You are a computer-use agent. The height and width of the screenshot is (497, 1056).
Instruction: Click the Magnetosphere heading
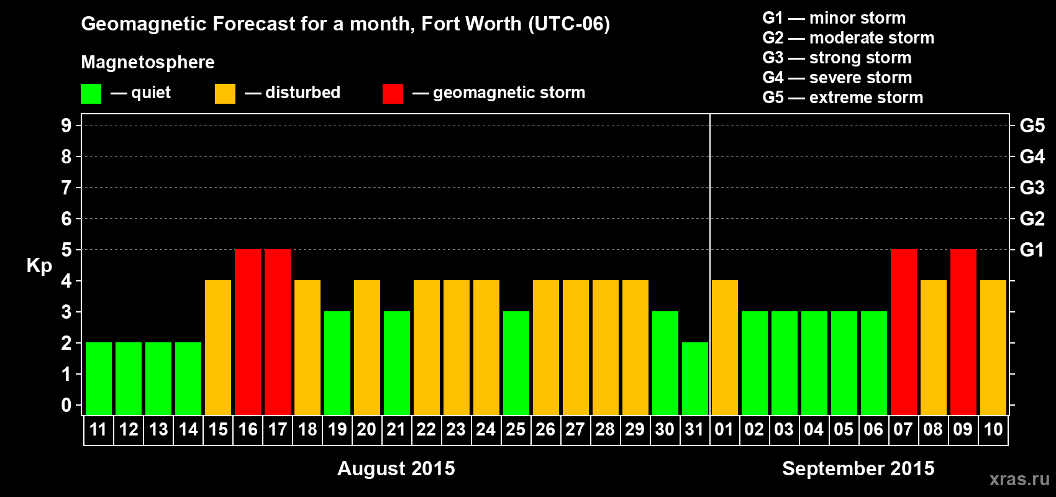pos(148,63)
